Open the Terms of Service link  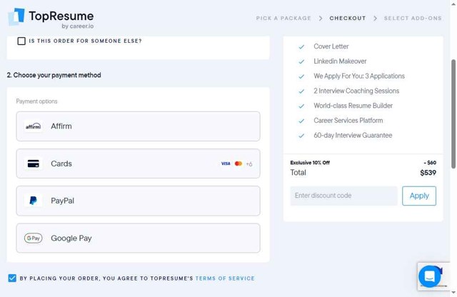coord(225,278)
